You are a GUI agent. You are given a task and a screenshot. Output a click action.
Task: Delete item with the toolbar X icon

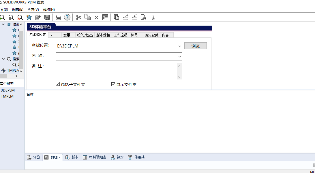coord(96,18)
